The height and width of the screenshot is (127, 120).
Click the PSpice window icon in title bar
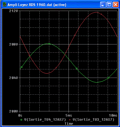click(4, 4)
